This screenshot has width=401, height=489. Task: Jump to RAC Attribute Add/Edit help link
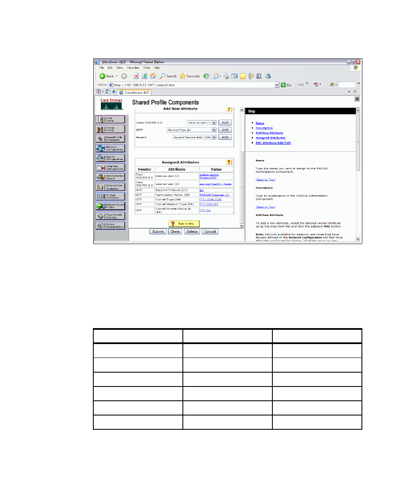[273, 143]
